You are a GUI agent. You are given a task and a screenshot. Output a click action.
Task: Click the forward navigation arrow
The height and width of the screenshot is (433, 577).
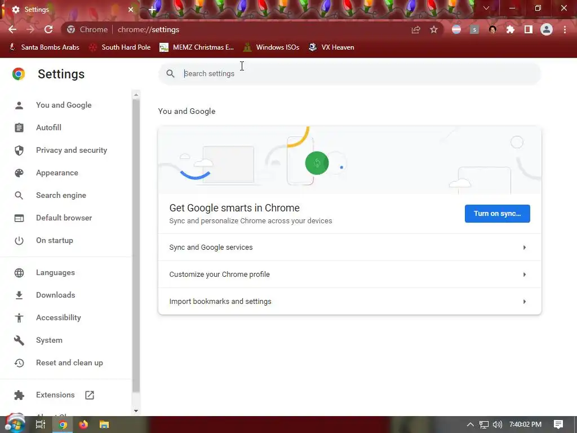coord(30,29)
